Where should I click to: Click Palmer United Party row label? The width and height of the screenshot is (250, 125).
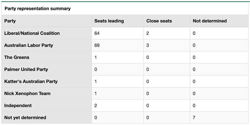pyautogui.click(x=26, y=69)
